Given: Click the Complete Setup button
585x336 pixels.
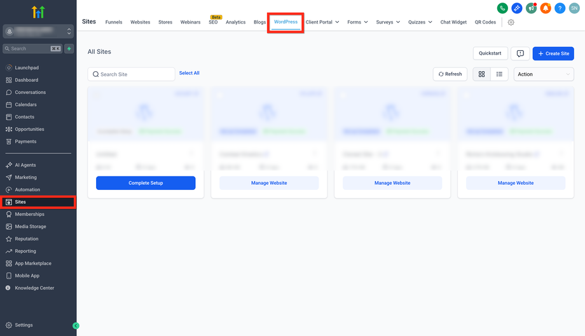Looking at the screenshot, I should pyautogui.click(x=146, y=183).
